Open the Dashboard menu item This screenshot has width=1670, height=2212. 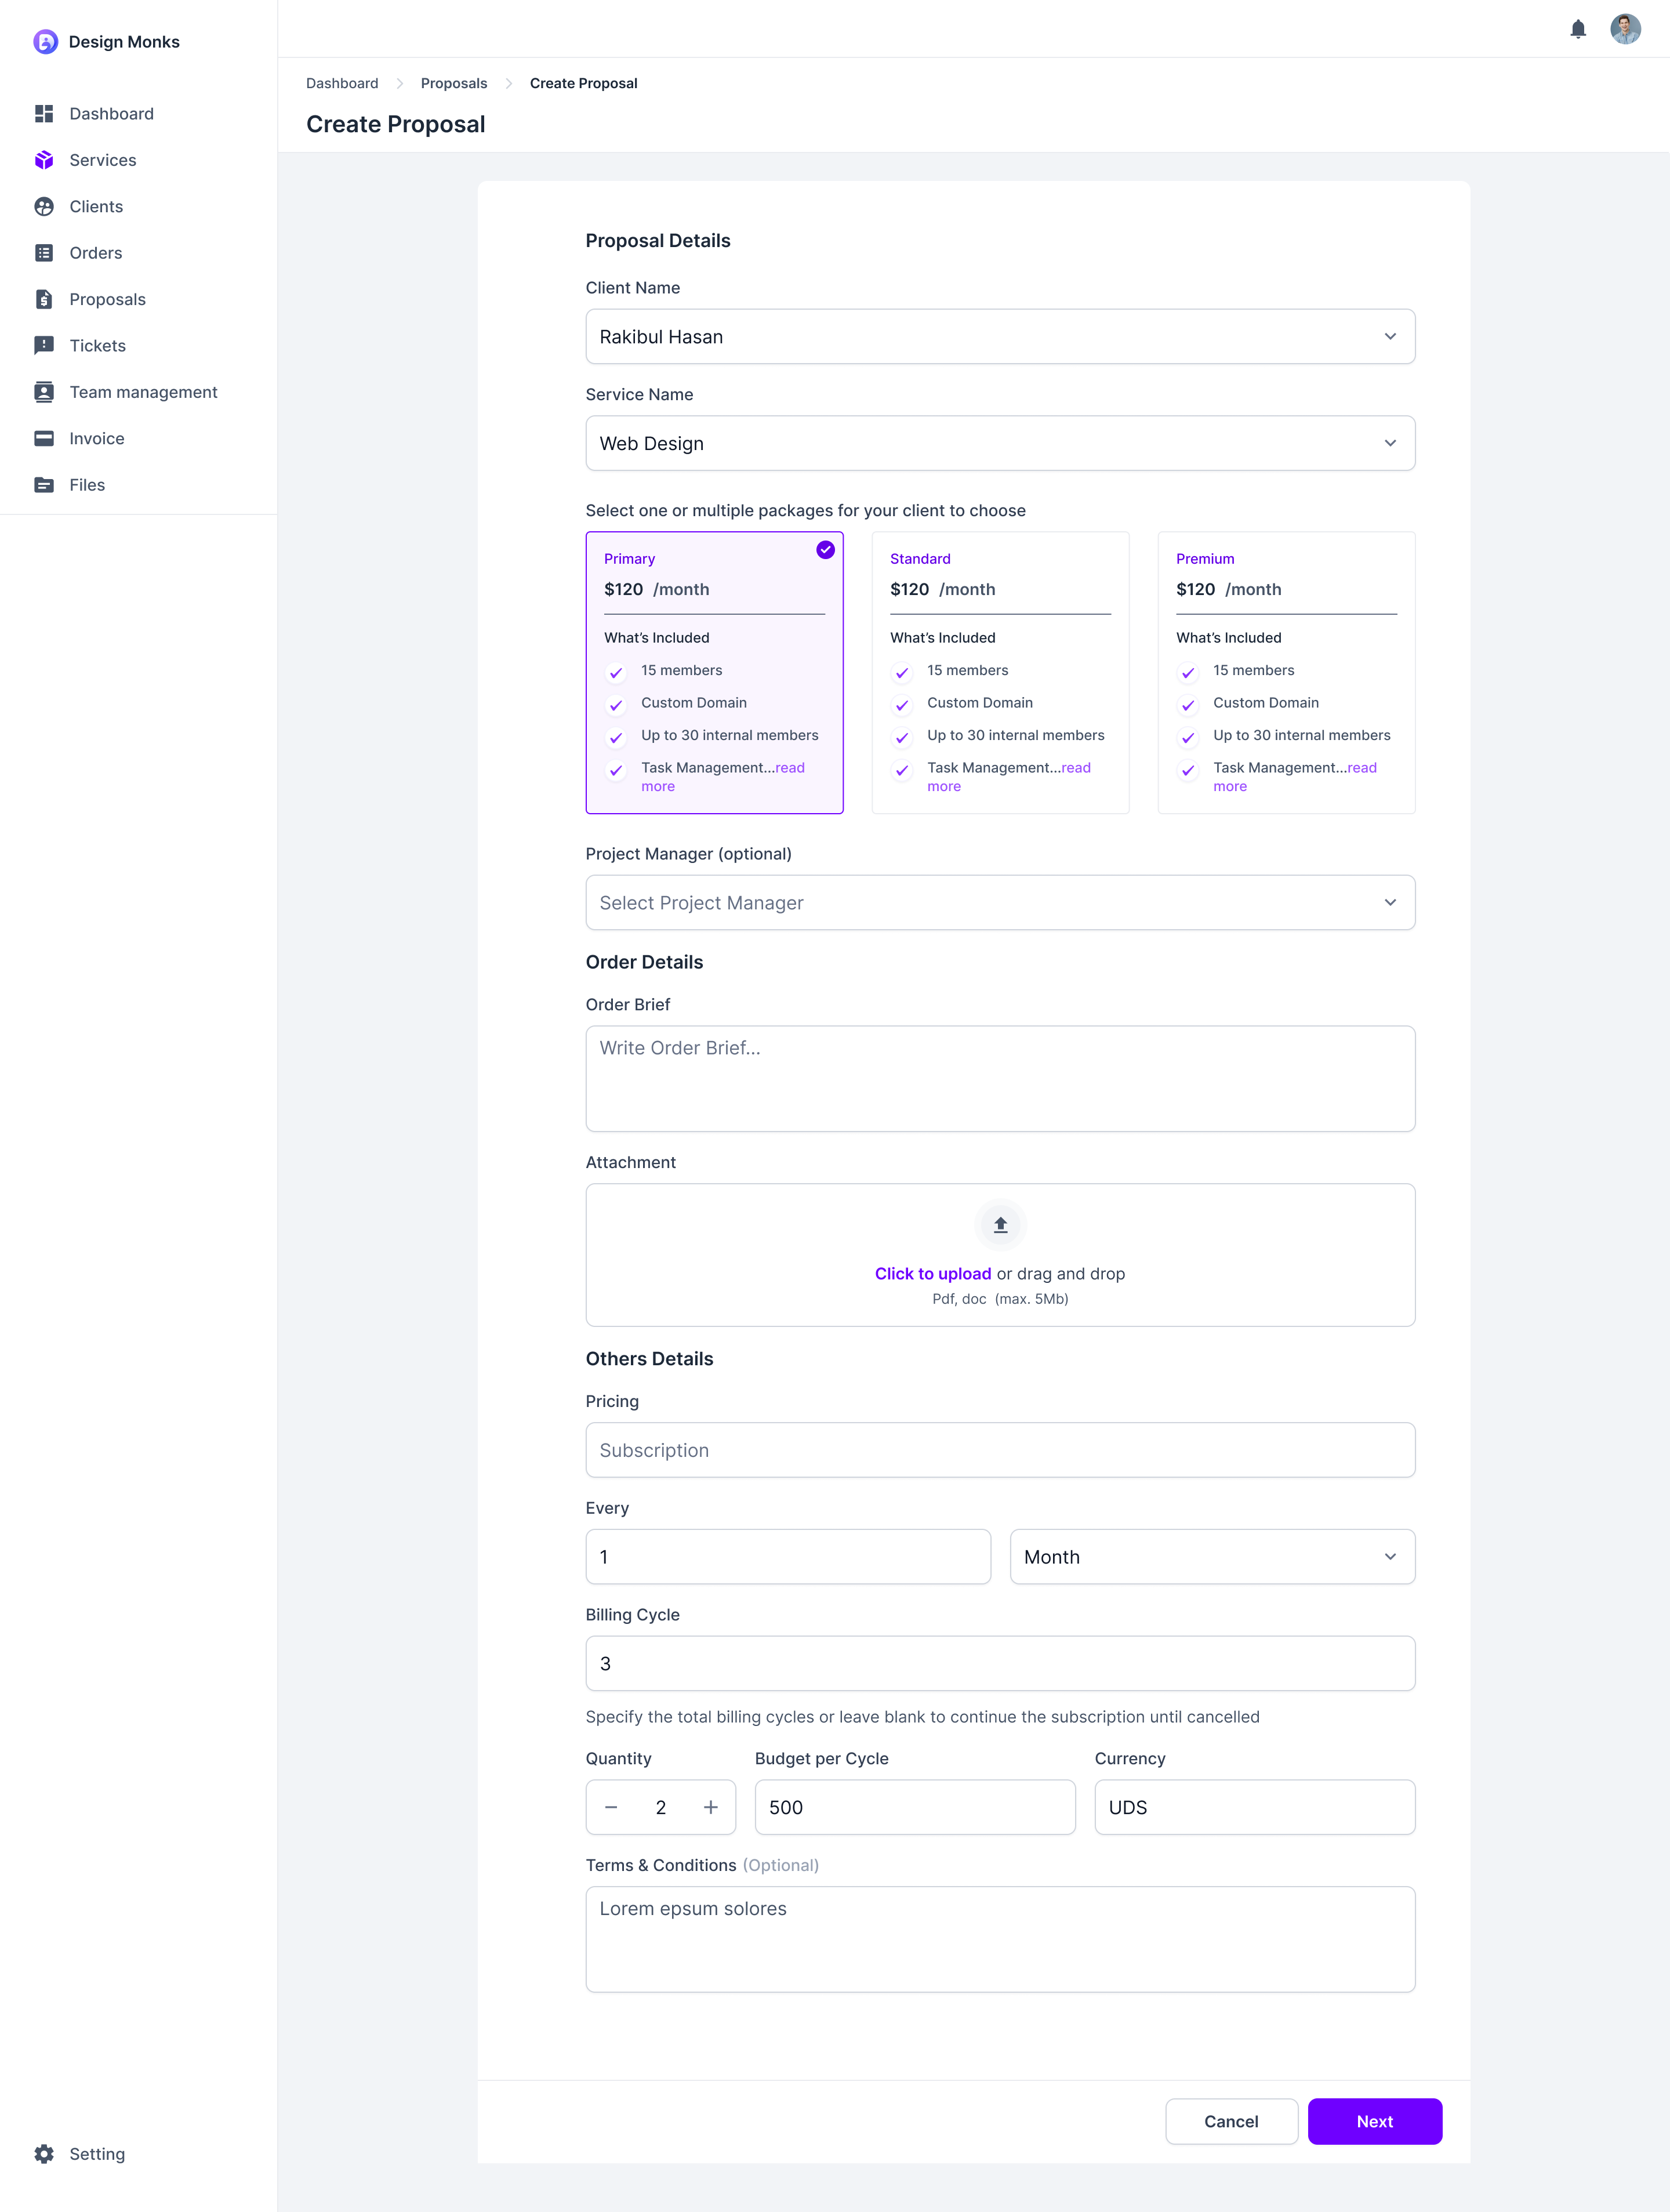pos(111,113)
